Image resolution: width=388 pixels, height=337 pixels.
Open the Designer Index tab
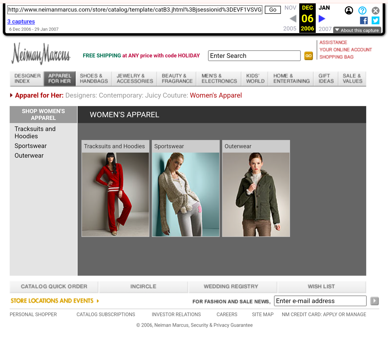(x=27, y=79)
